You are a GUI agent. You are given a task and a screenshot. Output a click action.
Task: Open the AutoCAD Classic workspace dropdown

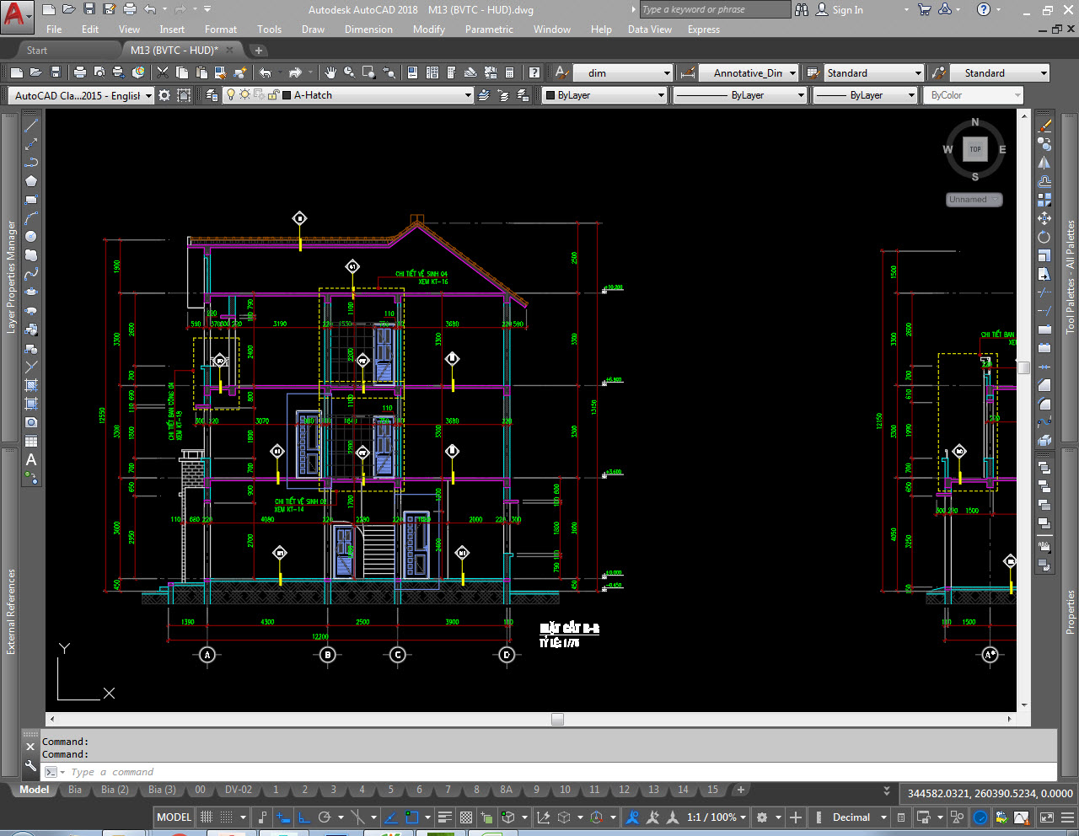pos(148,95)
